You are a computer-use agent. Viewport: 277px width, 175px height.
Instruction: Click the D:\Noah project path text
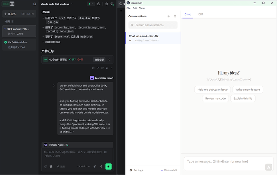229,79
